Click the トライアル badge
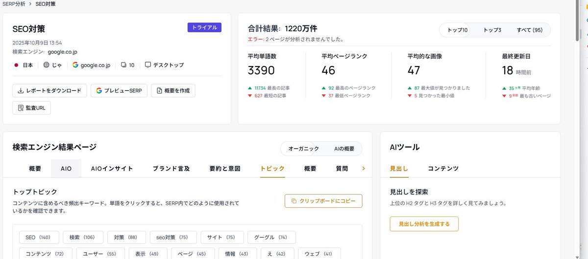588x259 pixels. click(204, 27)
